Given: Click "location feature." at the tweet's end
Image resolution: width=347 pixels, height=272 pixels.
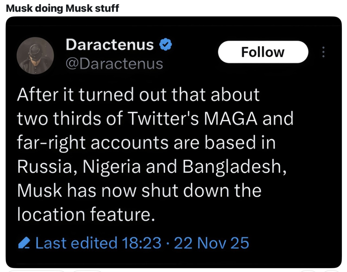Looking at the screenshot, I should click(x=86, y=215).
